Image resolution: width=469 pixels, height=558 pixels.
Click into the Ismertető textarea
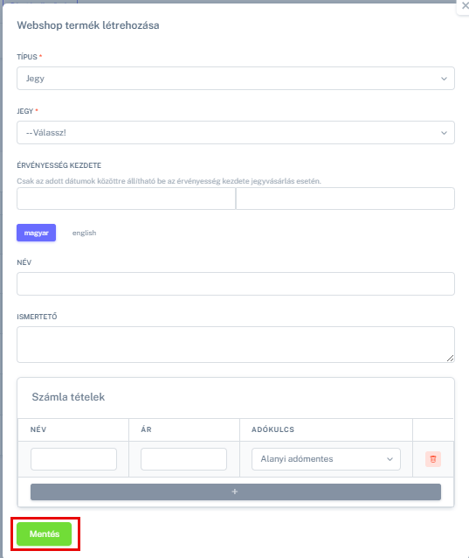click(236, 345)
